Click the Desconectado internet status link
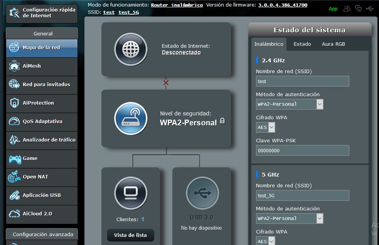This screenshot has width=379, height=245. pyautogui.click(x=181, y=53)
